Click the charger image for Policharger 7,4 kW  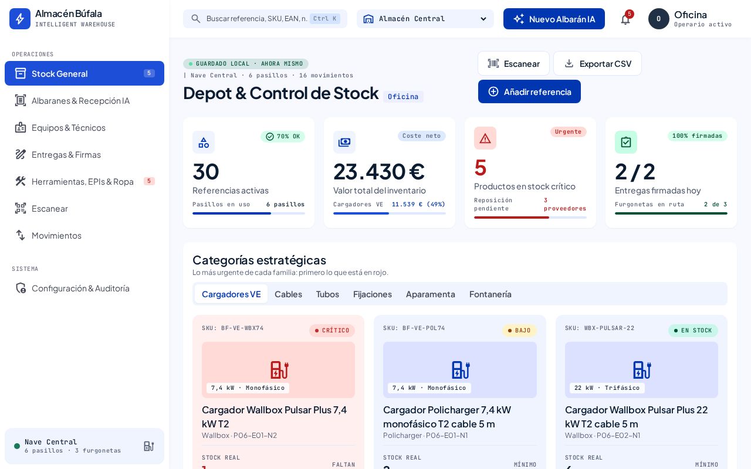tap(460, 370)
